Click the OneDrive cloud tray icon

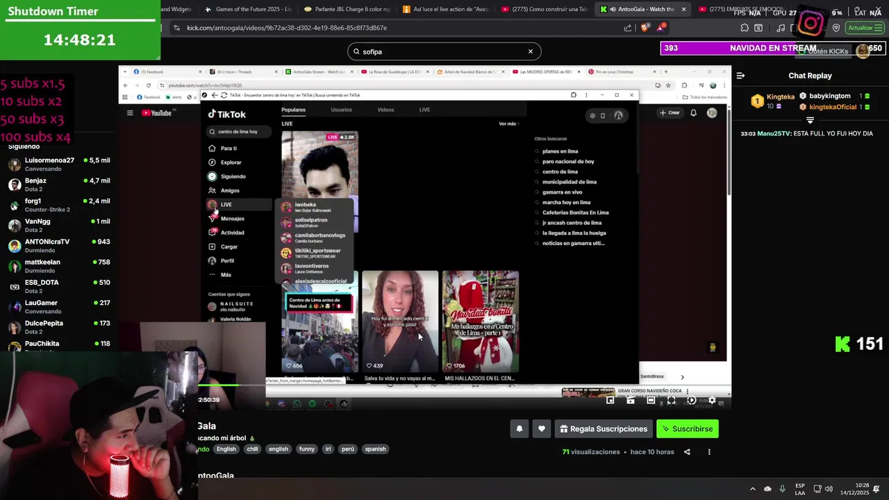tap(767, 489)
